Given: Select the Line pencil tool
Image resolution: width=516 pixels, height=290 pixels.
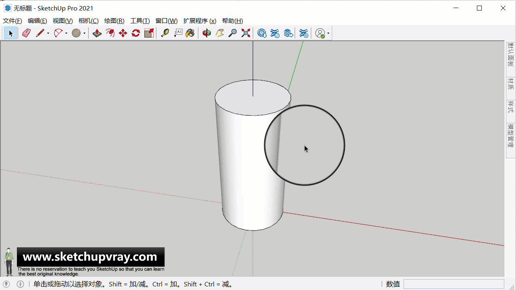Looking at the screenshot, I should point(40,33).
